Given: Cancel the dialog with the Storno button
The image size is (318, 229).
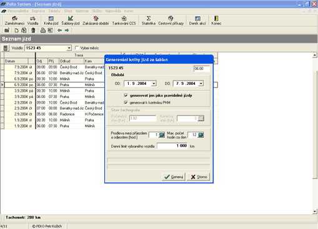Looking at the screenshot, I should [199, 177].
